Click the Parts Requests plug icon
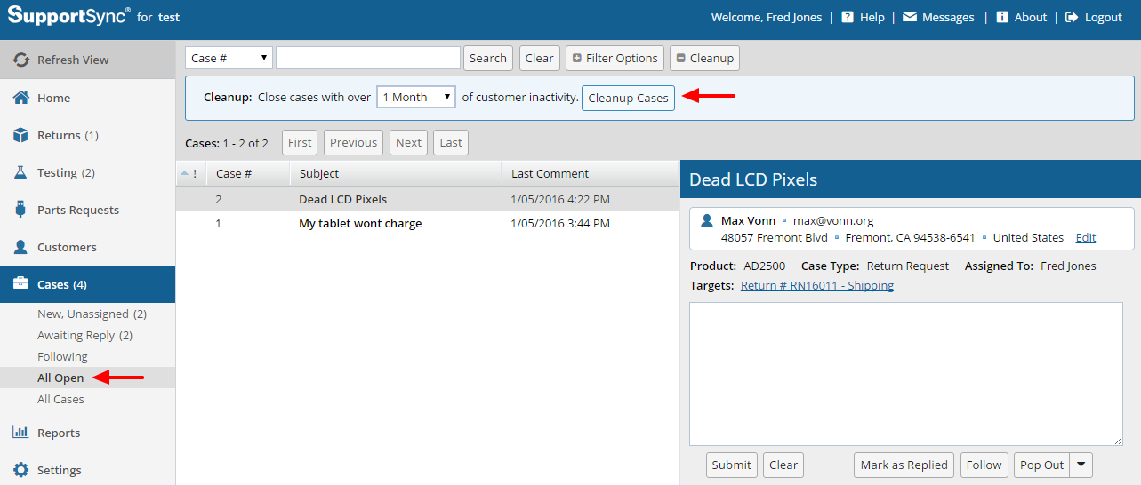1141x485 pixels. [20, 210]
